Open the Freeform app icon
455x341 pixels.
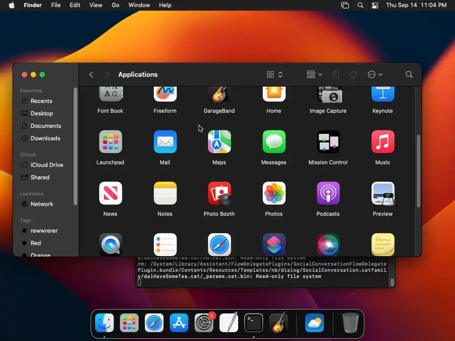(165, 94)
